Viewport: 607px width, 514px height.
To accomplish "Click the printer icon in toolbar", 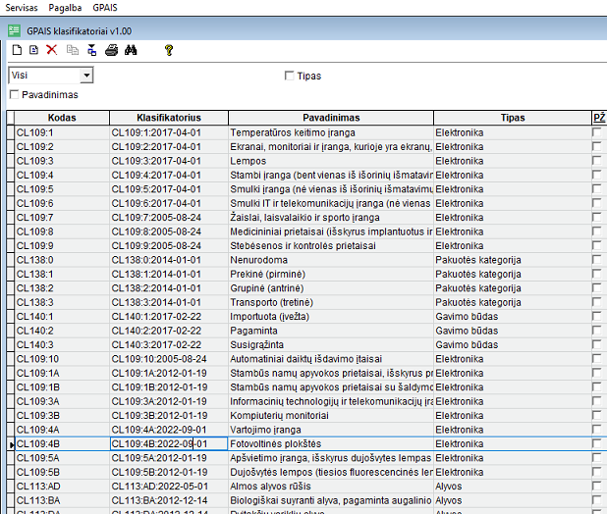I will 112,49.
